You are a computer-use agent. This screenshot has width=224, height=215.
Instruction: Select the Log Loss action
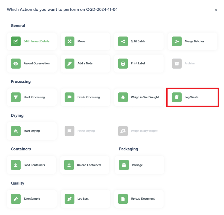(85, 199)
